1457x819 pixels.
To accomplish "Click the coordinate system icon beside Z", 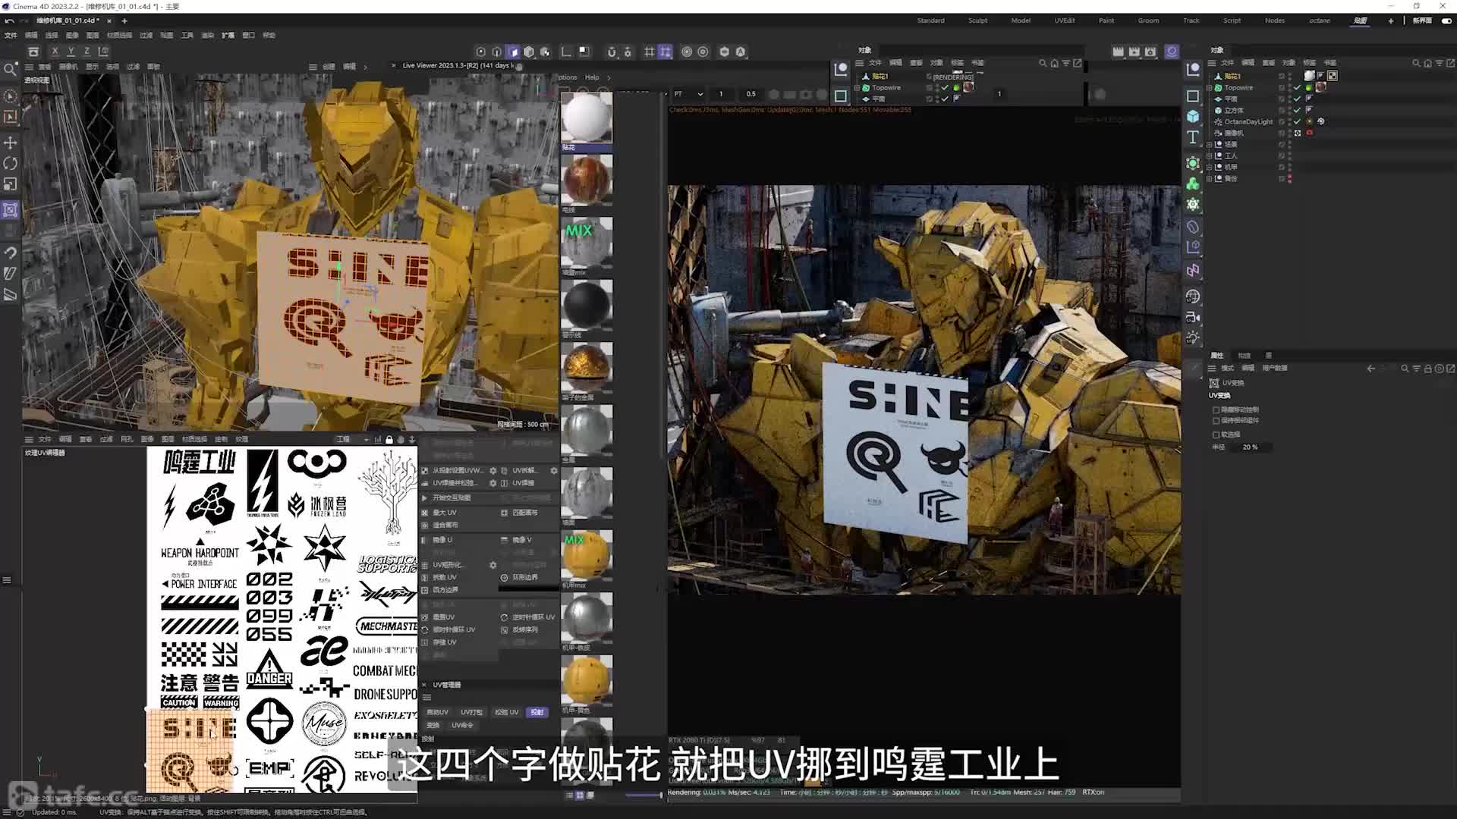I will click(x=103, y=52).
